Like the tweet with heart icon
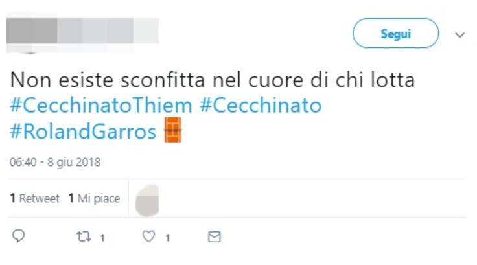 tap(149, 236)
